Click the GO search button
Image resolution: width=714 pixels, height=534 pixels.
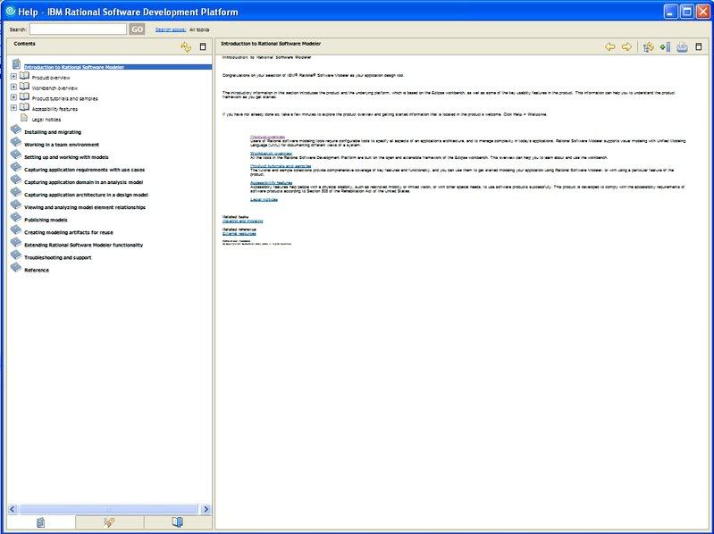(x=137, y=29)
